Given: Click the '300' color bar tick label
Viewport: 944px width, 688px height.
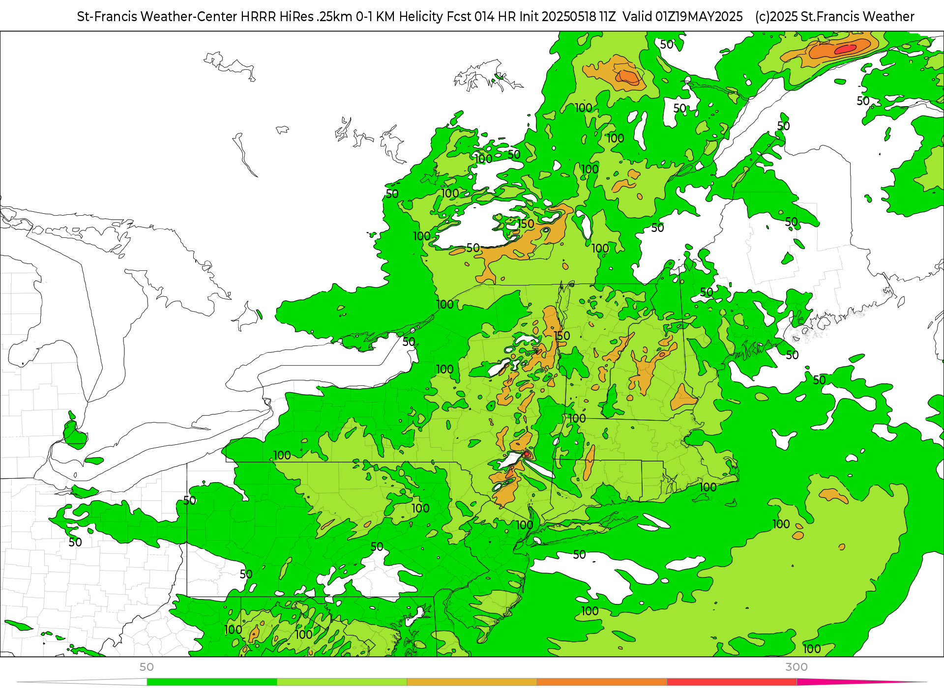Looking at the screenshot, I should (x=796, y=667).
